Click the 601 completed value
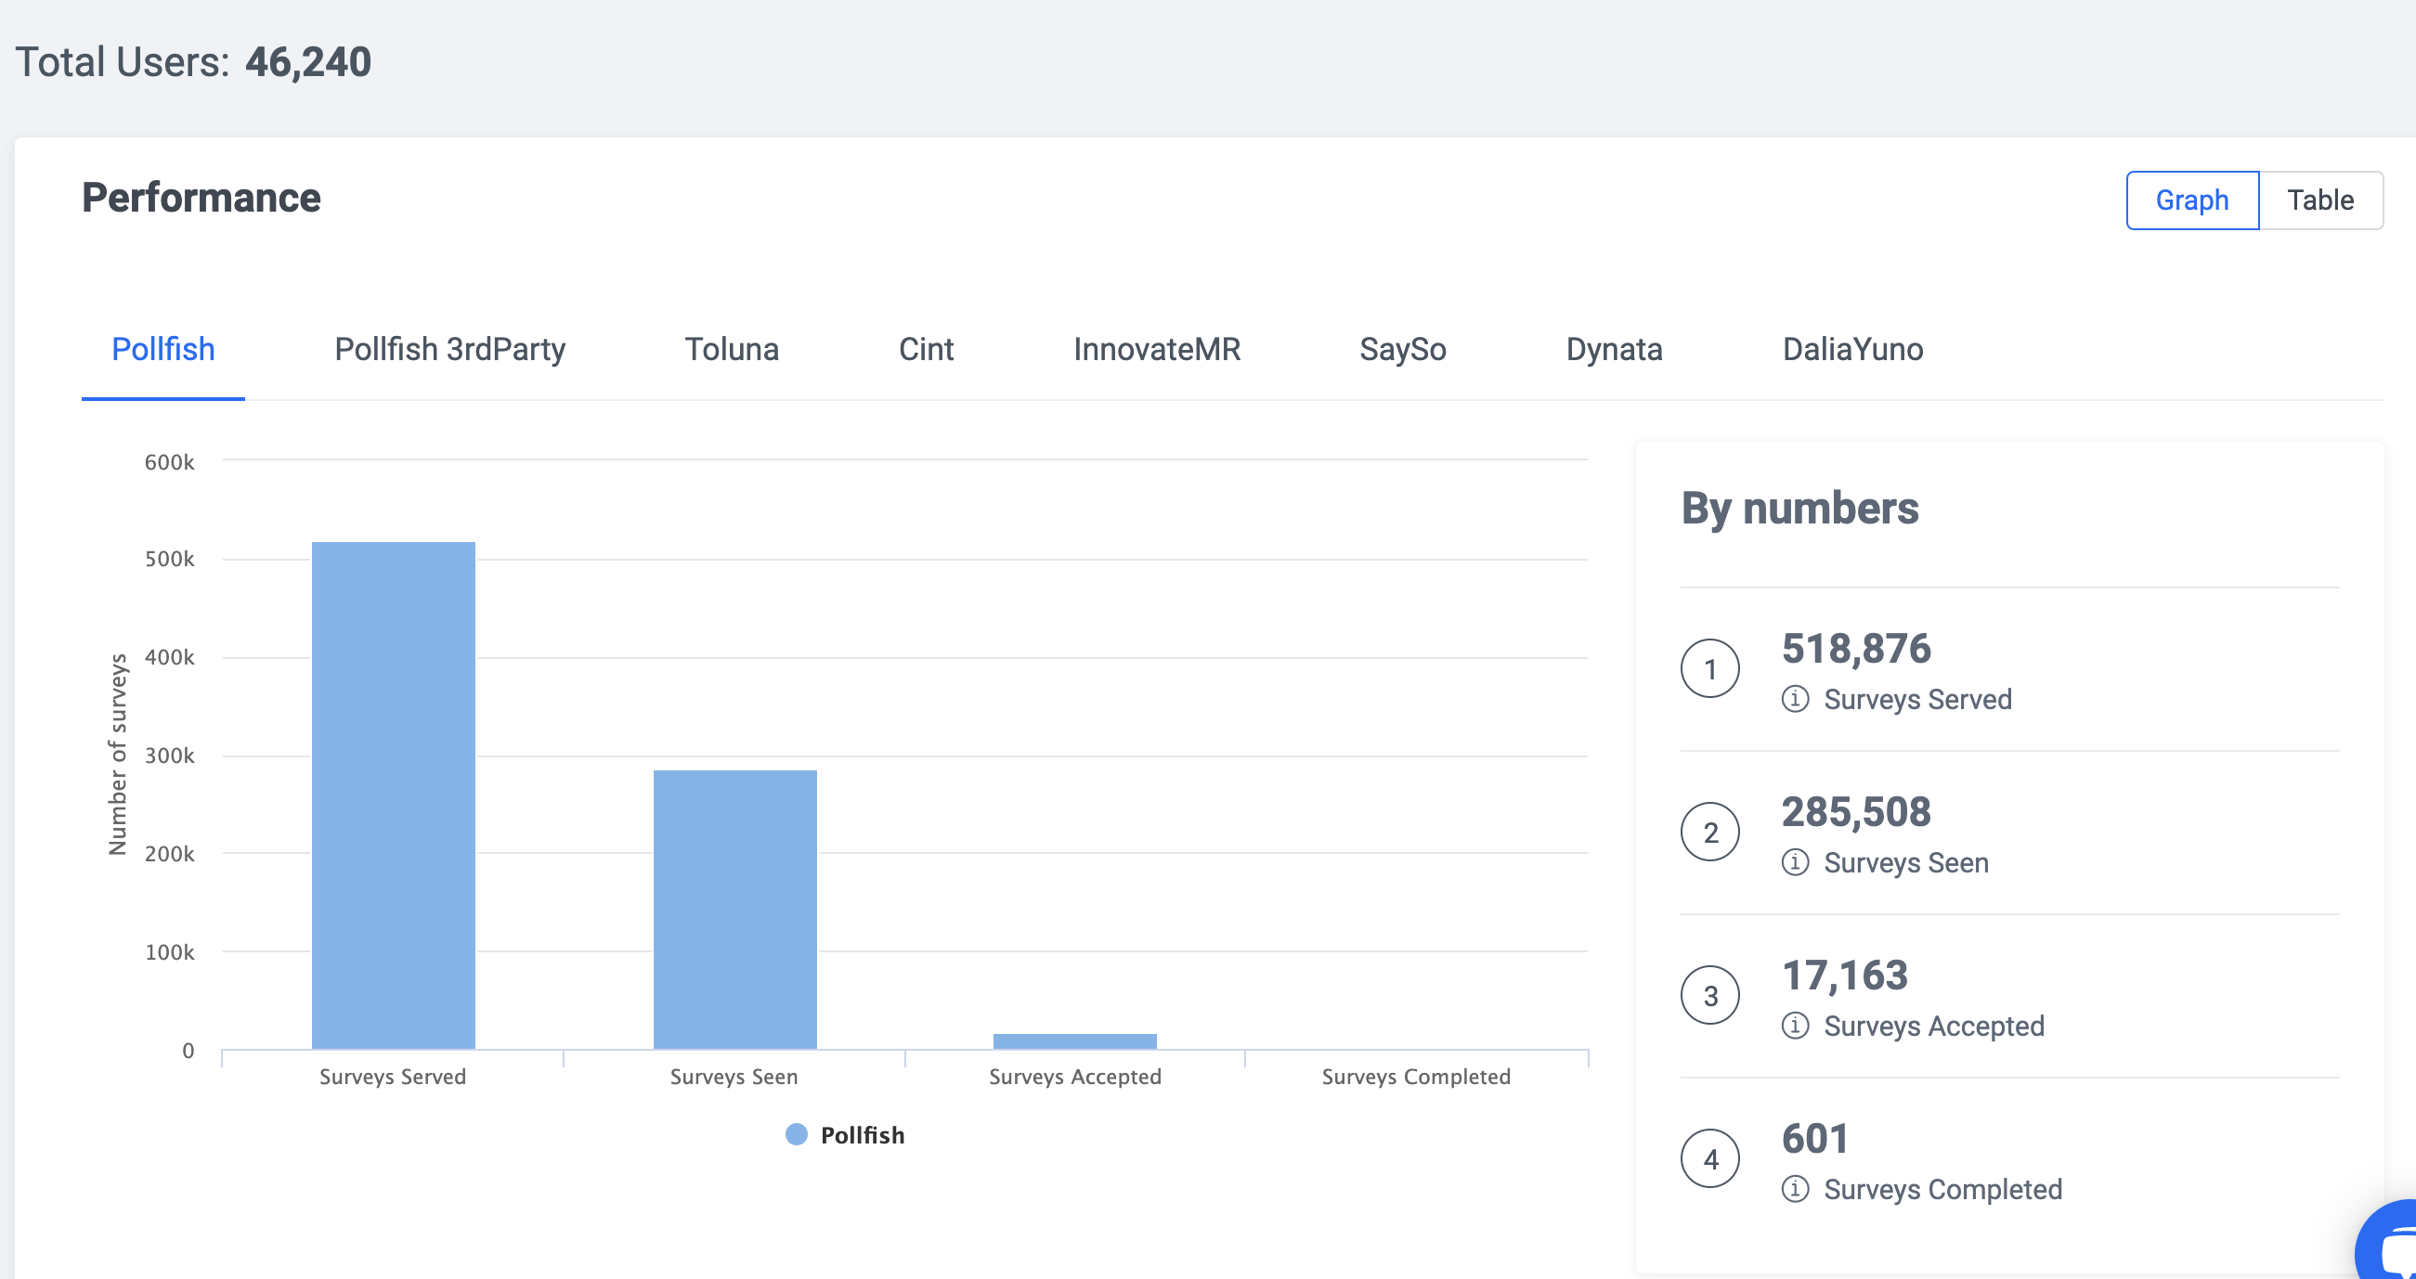The width and height of the screenshot is (2416, 1279). tap(1816, 1137)
